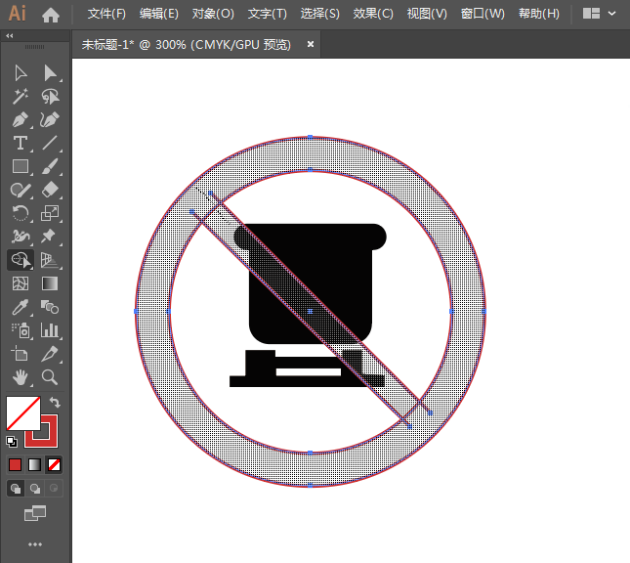Enable Draw Behind drawing mode

point(35,488)
